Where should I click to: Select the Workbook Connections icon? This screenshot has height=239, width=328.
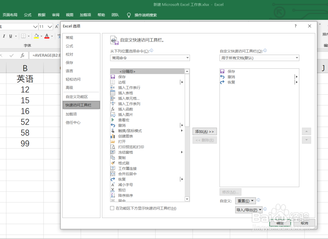113,169
